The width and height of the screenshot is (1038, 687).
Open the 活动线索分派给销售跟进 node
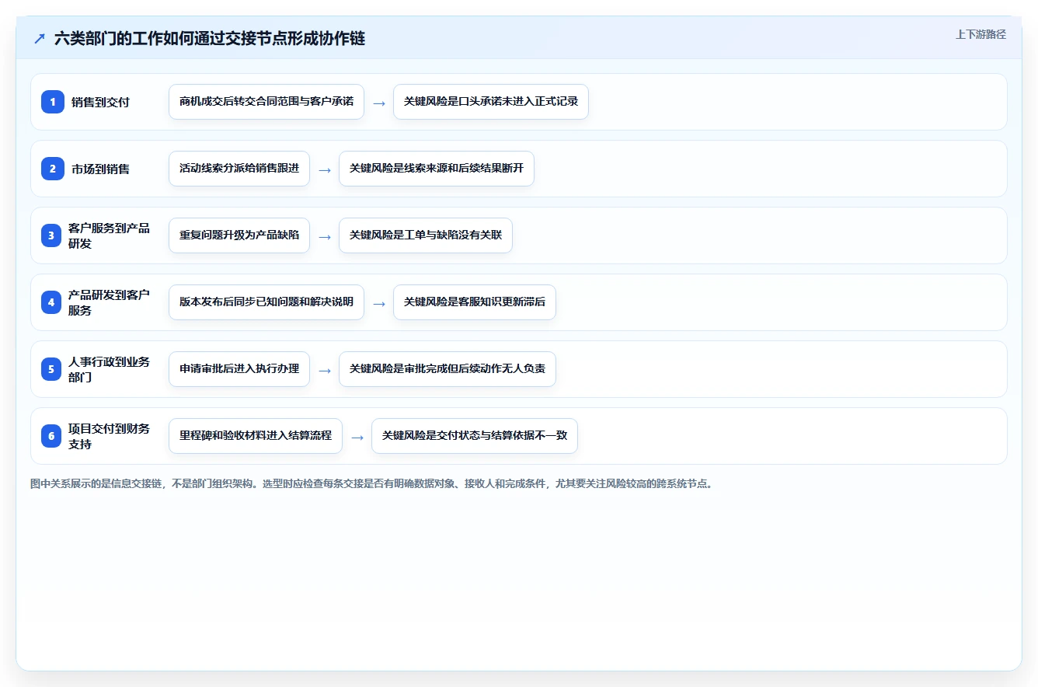click(x=239, y=169)
